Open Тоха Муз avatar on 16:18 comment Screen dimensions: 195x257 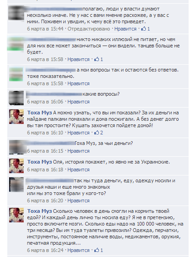coord(16,166)
